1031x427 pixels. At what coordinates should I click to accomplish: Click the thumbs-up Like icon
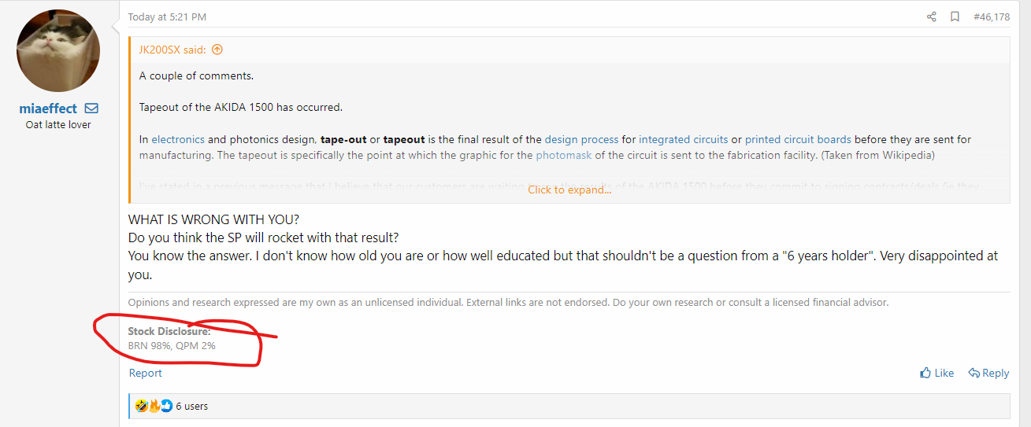pyautogui.click(x=926, y=374)
